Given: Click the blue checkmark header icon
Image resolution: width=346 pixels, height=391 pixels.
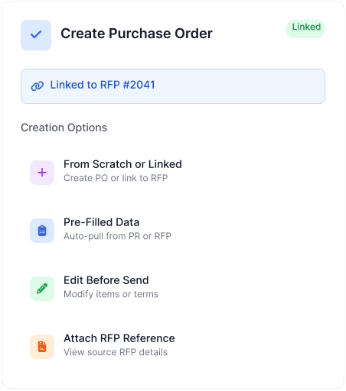Looking at the screenshot, I should pos(36,35).
